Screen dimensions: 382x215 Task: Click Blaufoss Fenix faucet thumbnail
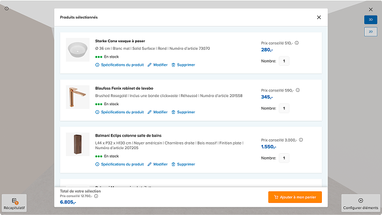click(77, 97)
